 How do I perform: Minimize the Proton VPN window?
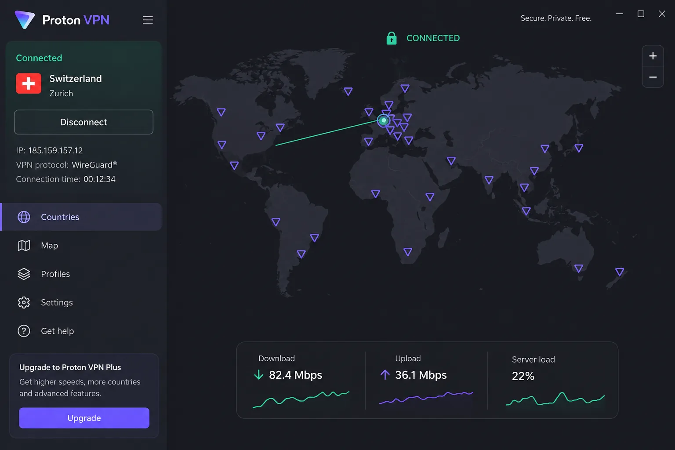tap(620, 14)
